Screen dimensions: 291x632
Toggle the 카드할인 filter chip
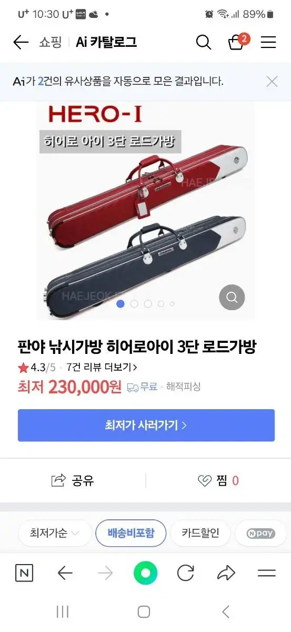200,533
